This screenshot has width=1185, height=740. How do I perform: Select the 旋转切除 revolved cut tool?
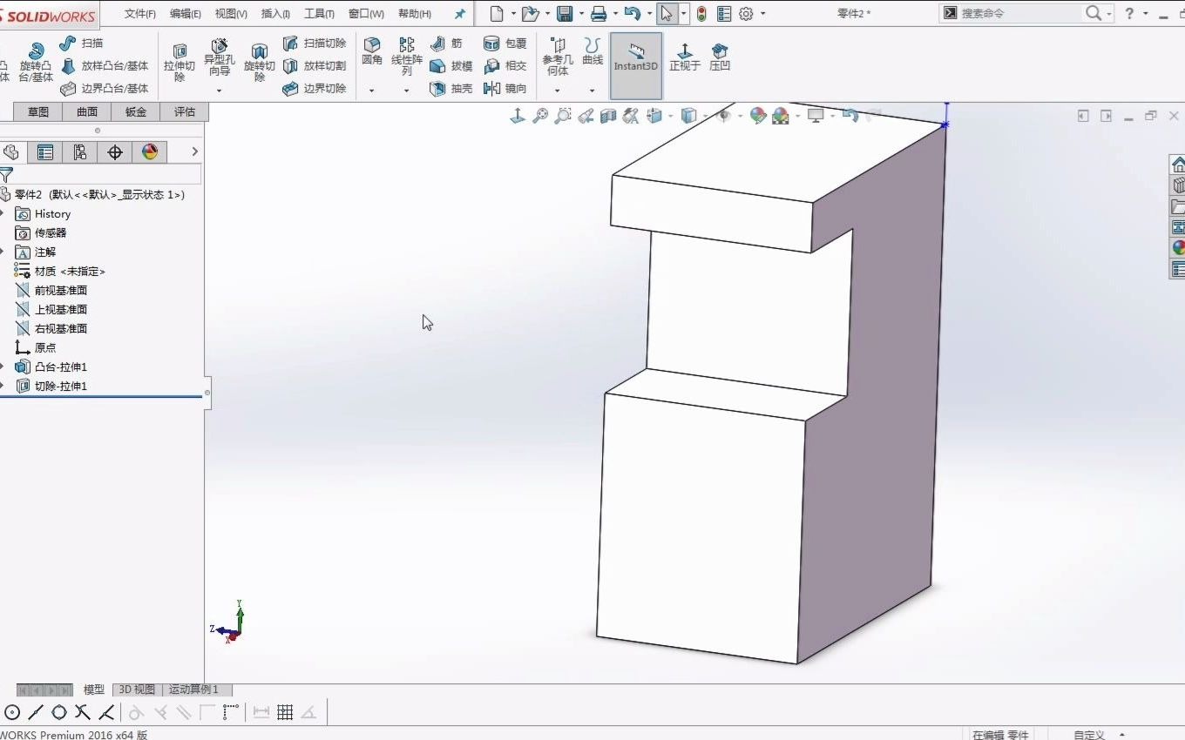pyautogui.click(x=259, y=62)
